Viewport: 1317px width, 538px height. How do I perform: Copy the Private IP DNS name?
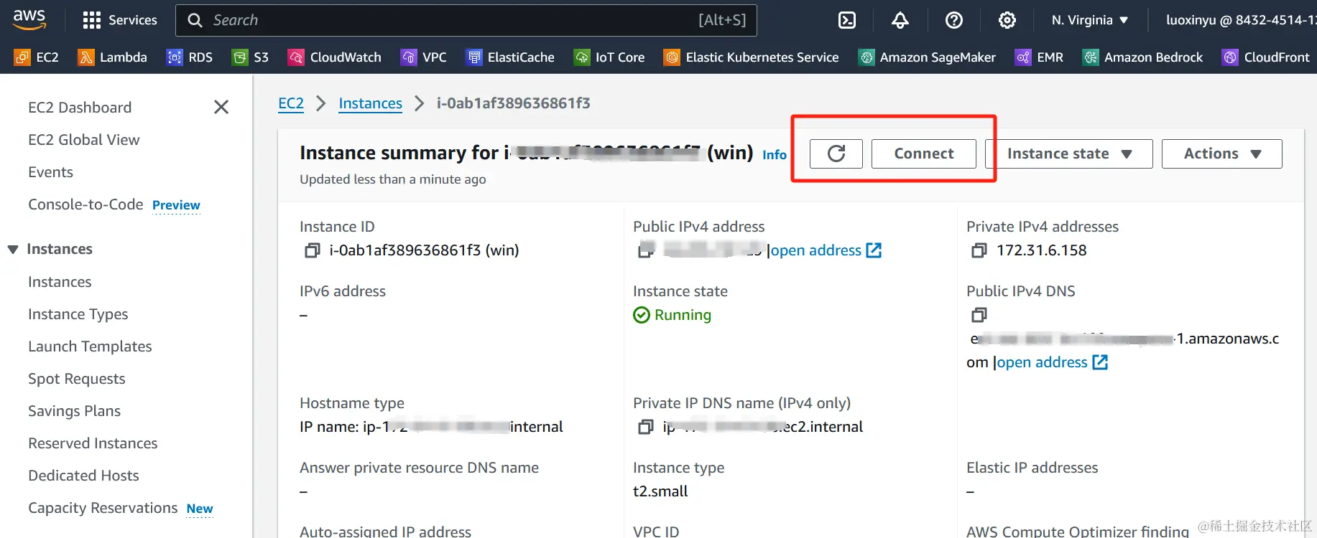click(645, 427)
